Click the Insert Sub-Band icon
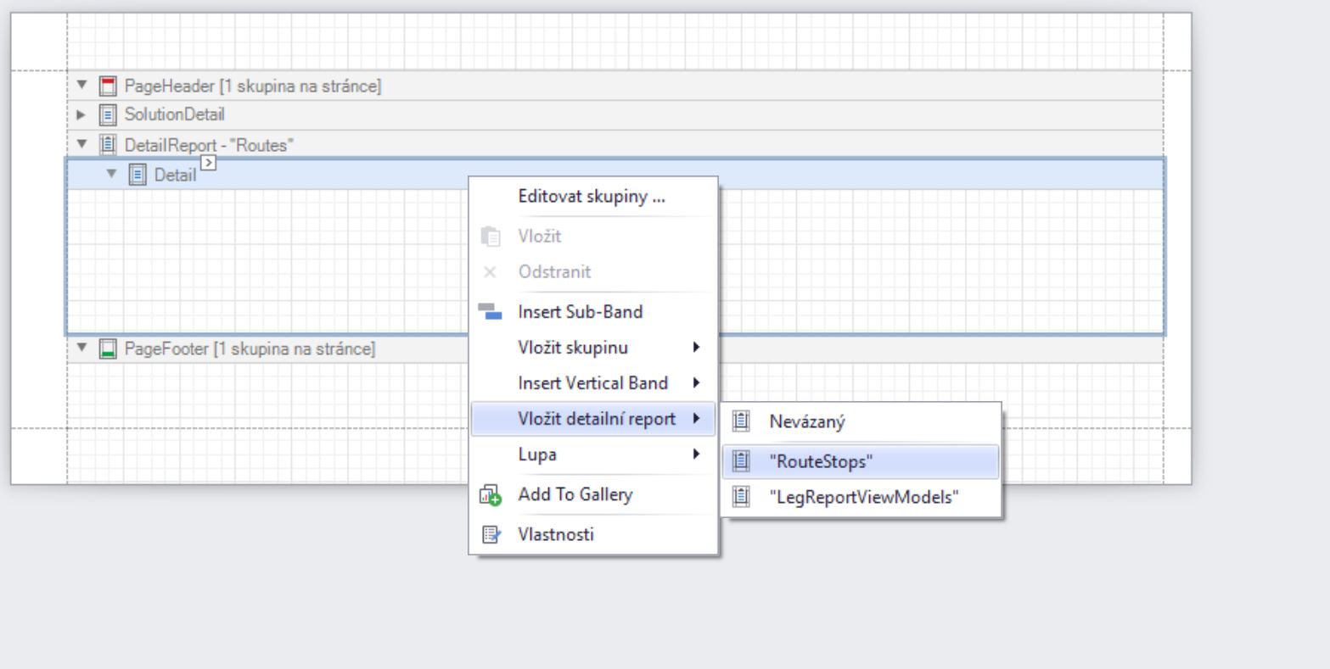 click(x=491, y=311)
